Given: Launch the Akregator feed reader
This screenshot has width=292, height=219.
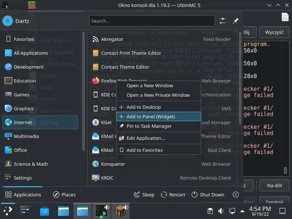Looking at the screenshot, I should [x=162, y=39].
